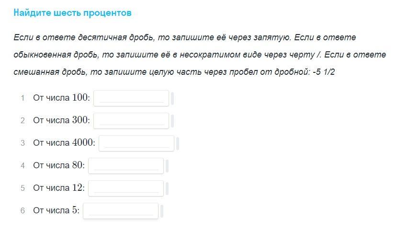Screen dimensions: 420x244
Task: Click the heading "Найдите шесть процентов"
Action: (72, 13)
